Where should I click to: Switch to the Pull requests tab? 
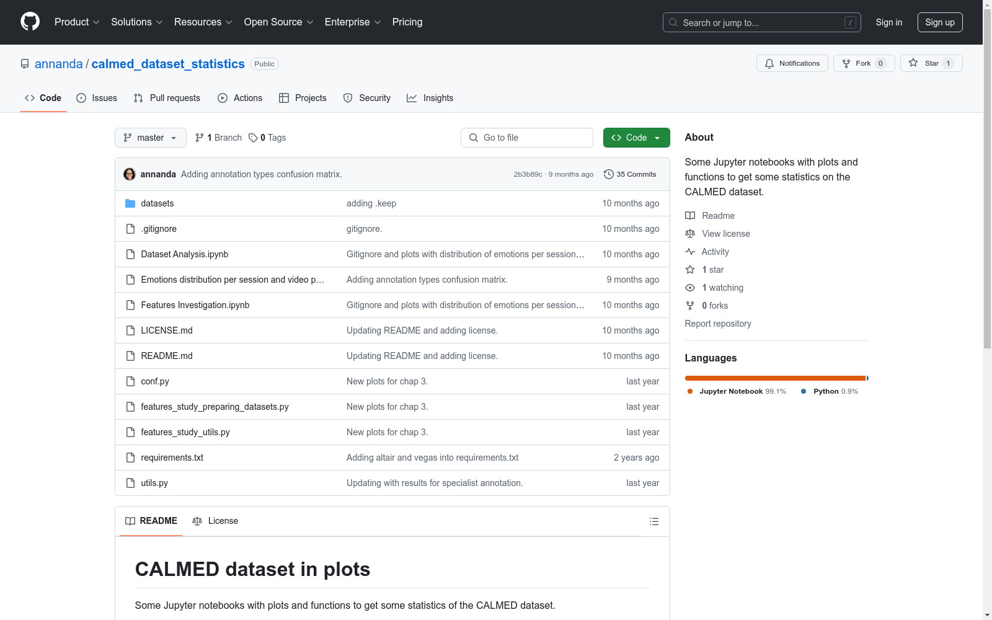point(167,98)
